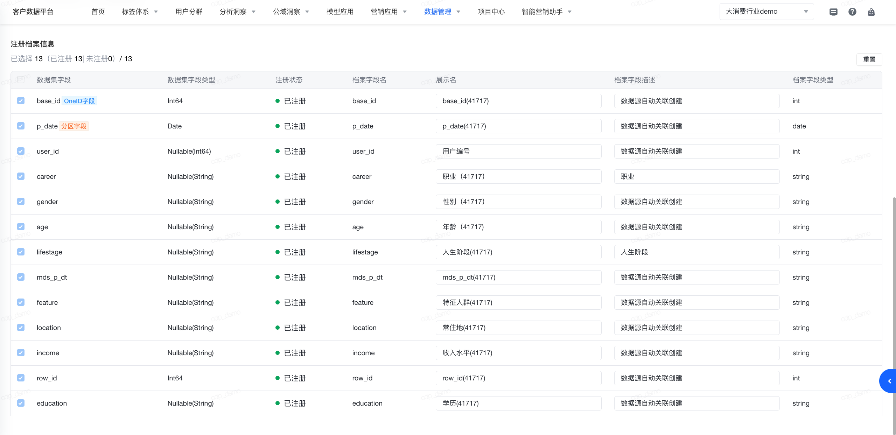Uncheck the location row checkbox

21,328
